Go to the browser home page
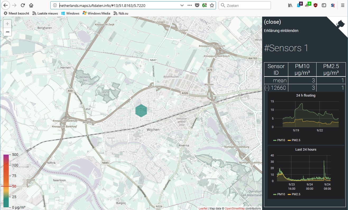 click(x=31, y=5)
